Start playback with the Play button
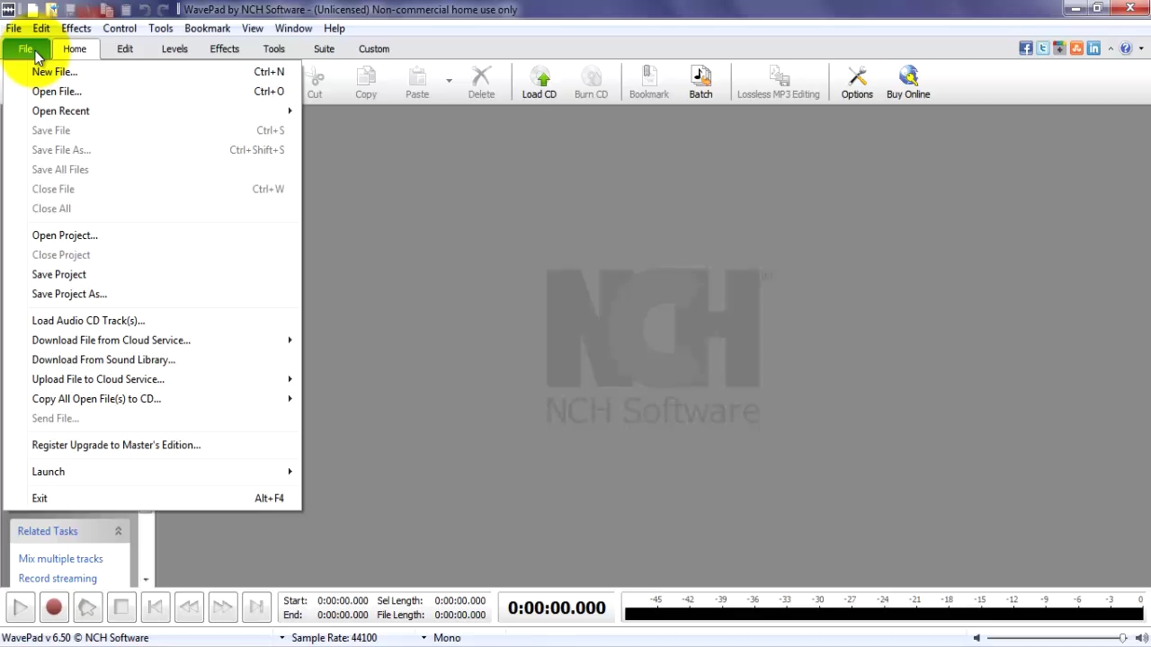1151x647 pixels. [21, 607]
